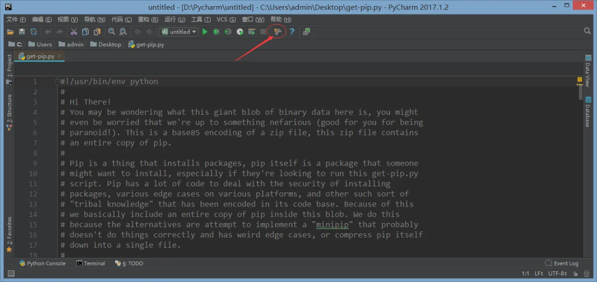Run the project with green play icon
597x282 pixels.
pyautogui.click(x=205, y=32)
